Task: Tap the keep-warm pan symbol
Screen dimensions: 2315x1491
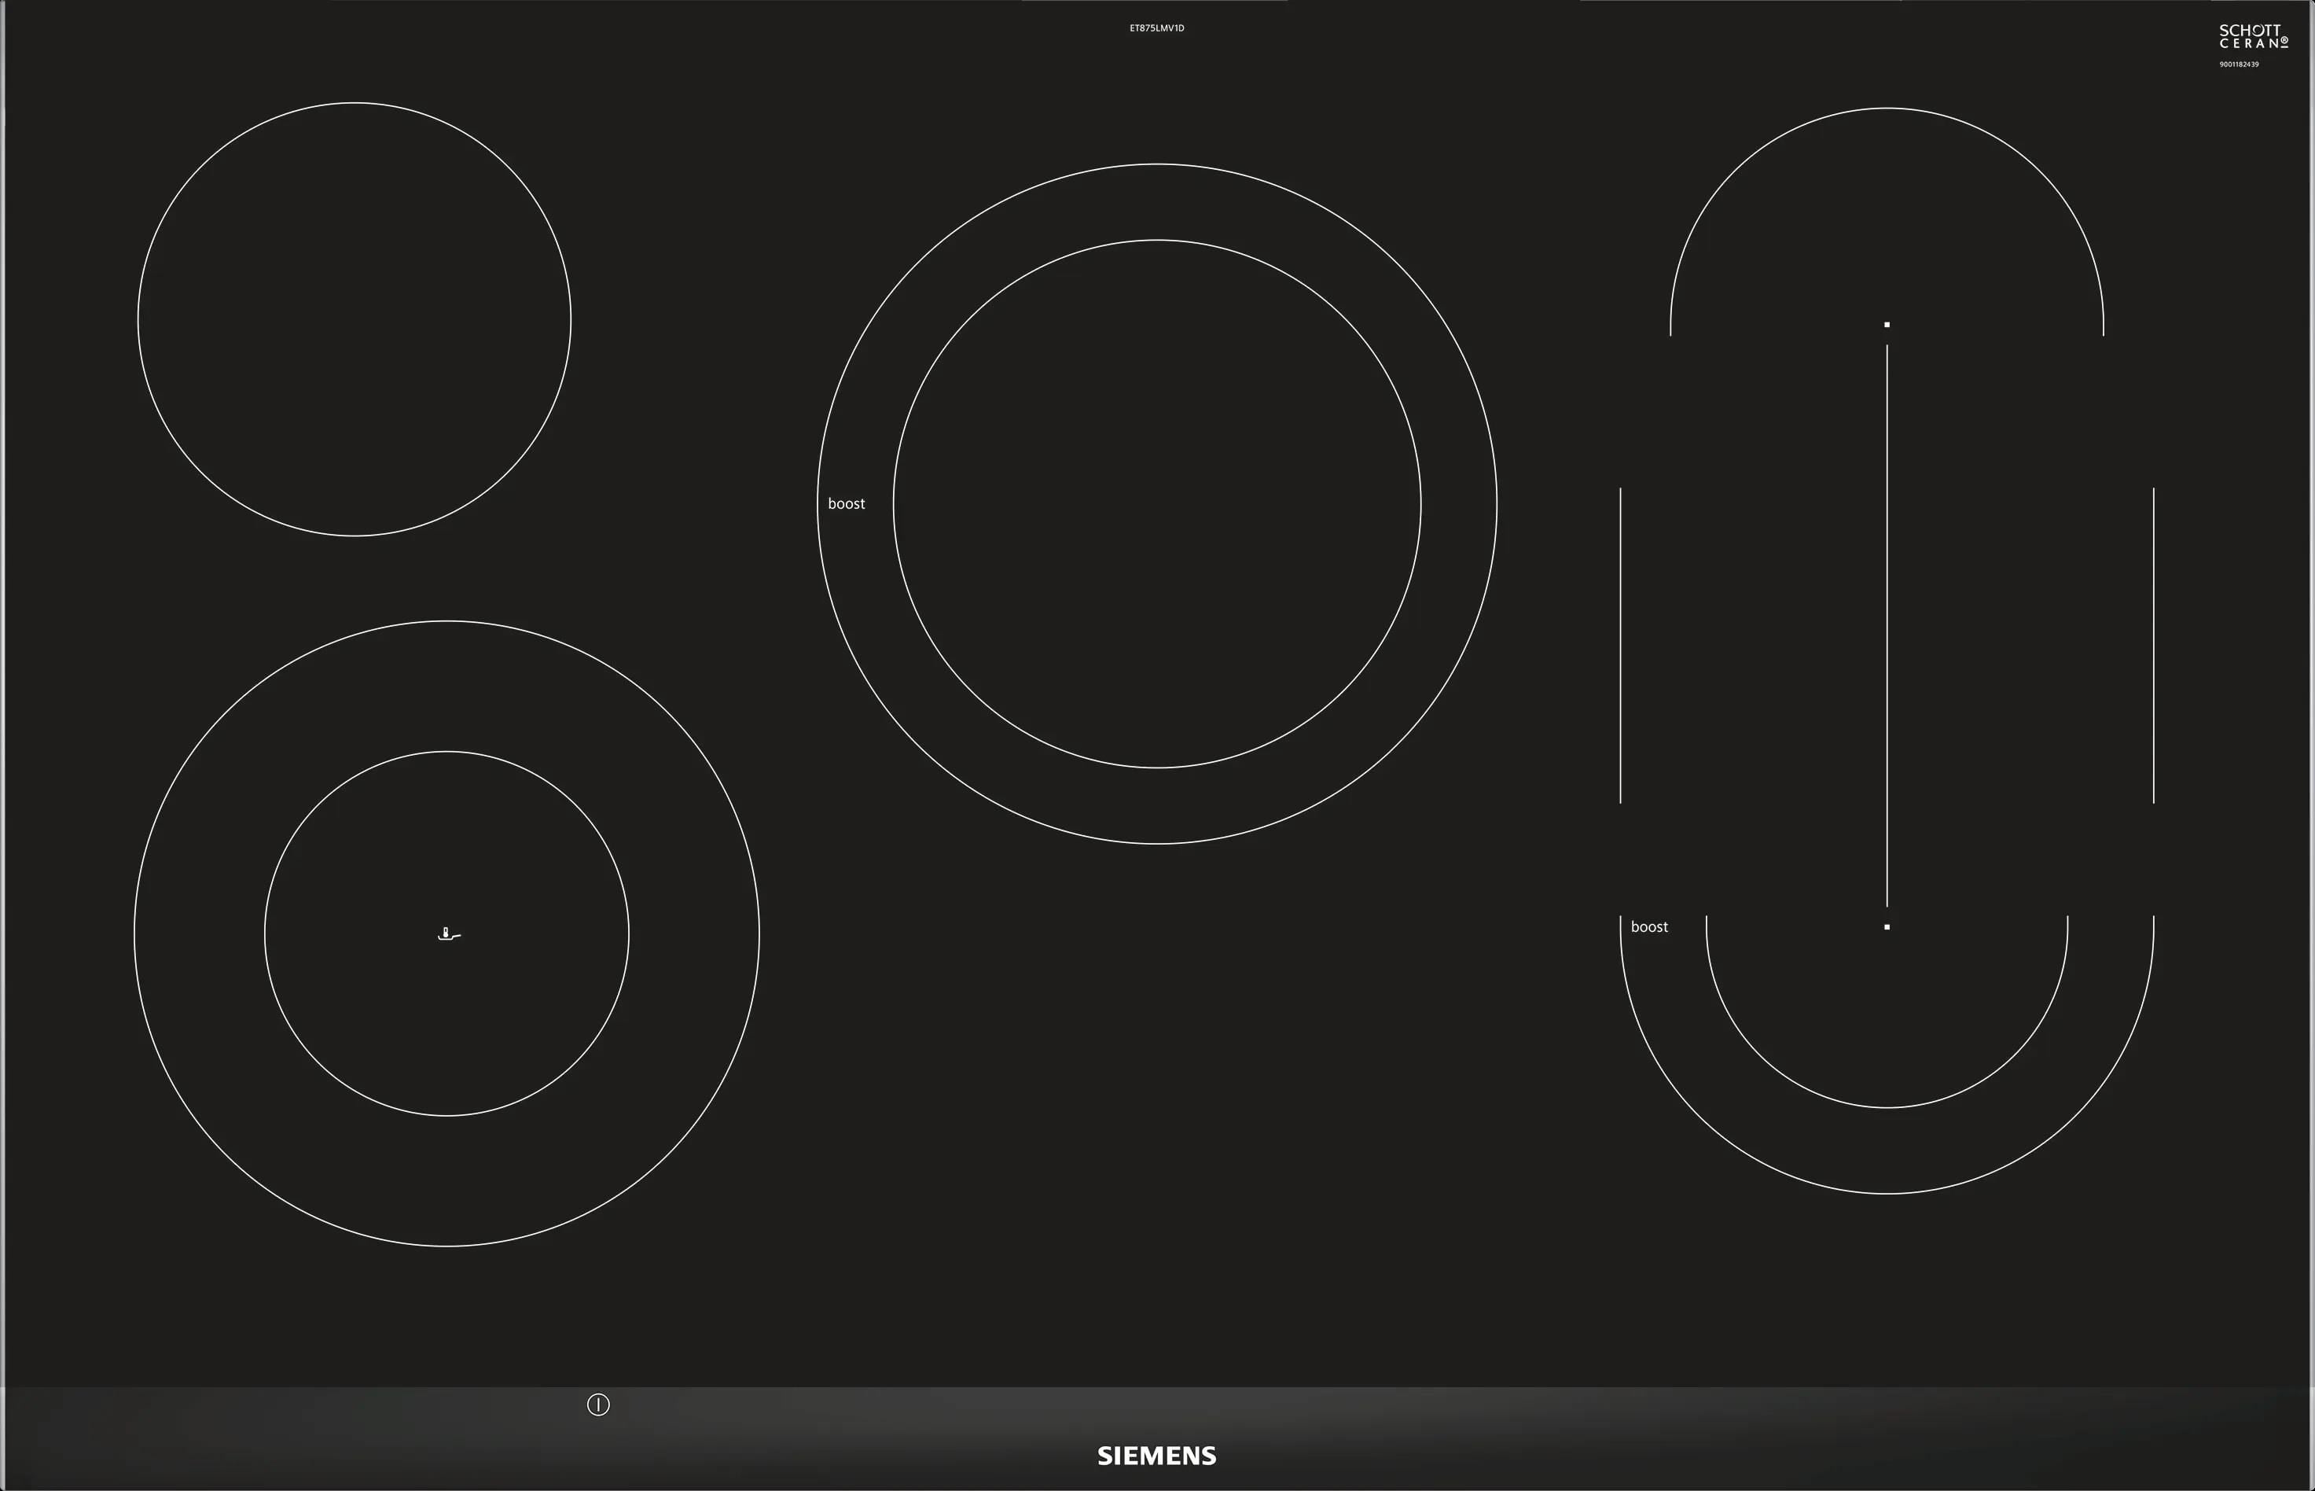Action: click(x=449, y=934)
